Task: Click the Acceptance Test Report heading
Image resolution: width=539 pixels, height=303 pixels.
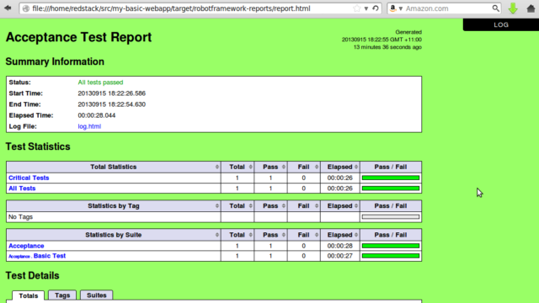Action: point(78,37)
